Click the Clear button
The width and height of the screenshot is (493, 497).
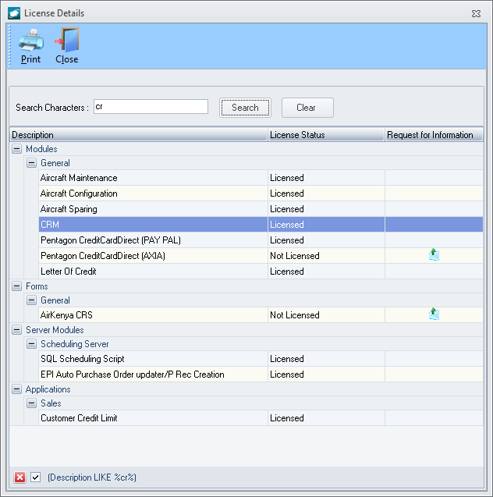[x=307, y=108]
